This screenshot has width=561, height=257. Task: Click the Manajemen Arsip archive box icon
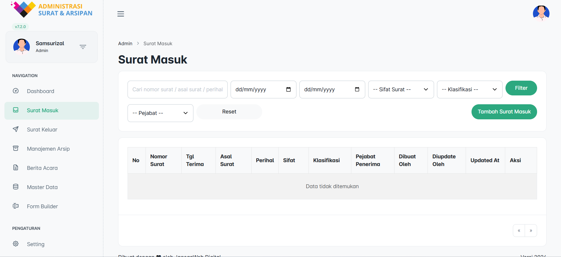pyautogui.click(x=16, y=148)
